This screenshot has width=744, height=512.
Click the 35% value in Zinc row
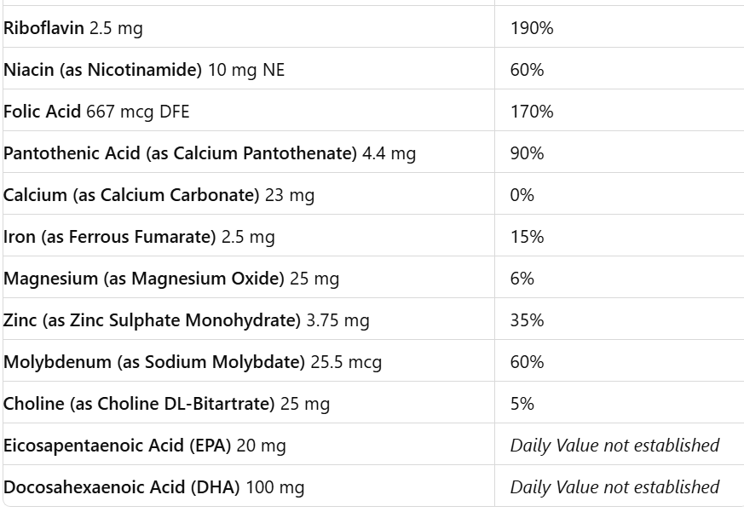(527, 320)
